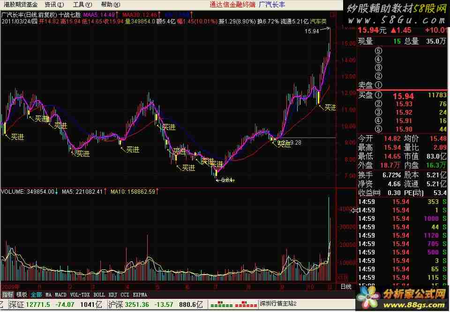The width and height of the screenshot is (450, 312).
Task: Click the tick row with volume 705
Action: pos(402,244)
